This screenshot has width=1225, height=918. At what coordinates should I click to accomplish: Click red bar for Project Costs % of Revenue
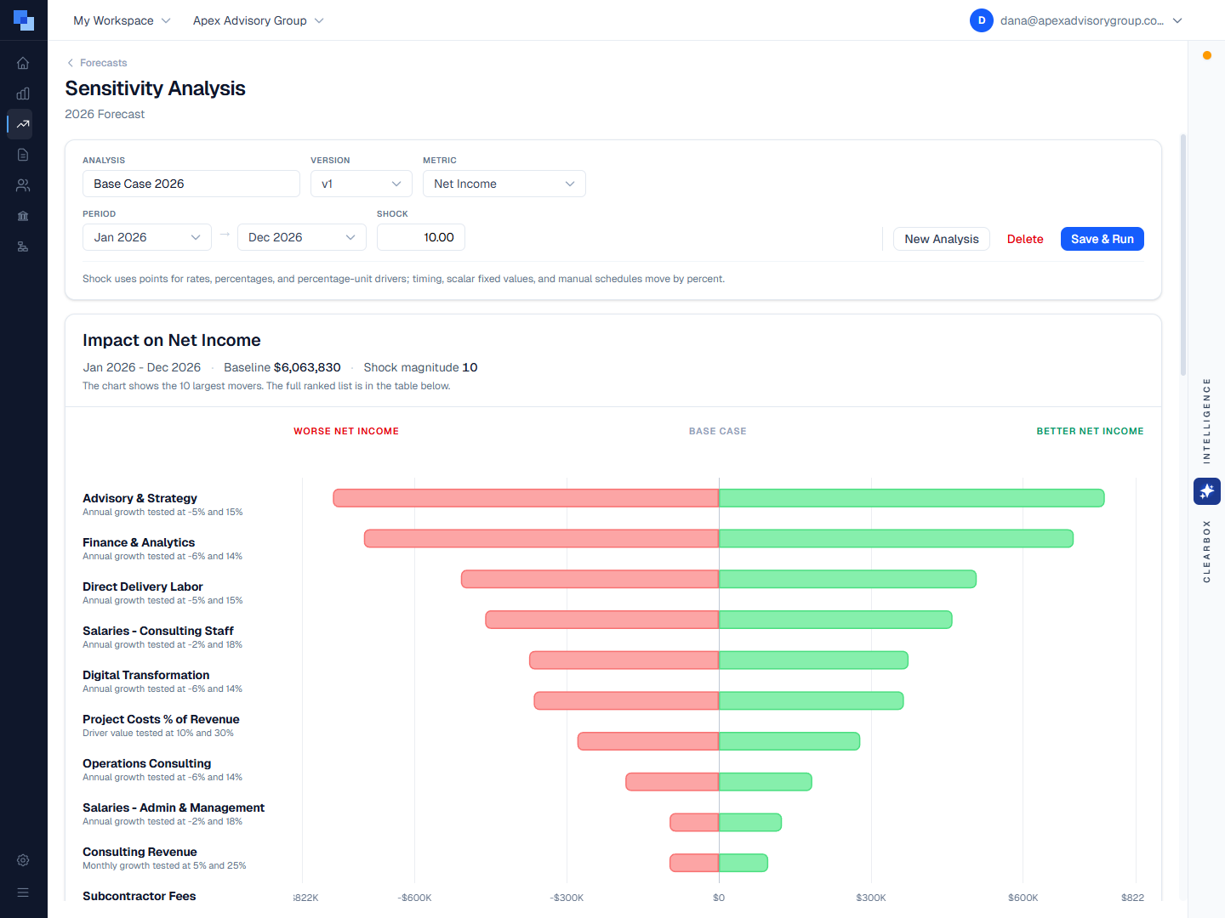pyautogui.click(x=626, y=700)
